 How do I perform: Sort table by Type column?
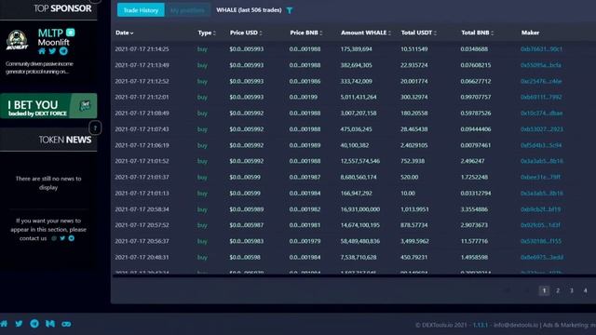(207, 33)
